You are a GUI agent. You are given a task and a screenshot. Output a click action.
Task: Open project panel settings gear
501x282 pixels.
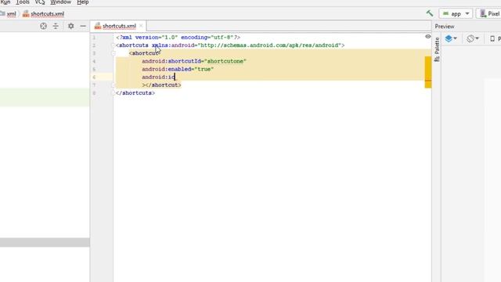tap(71, 26)
